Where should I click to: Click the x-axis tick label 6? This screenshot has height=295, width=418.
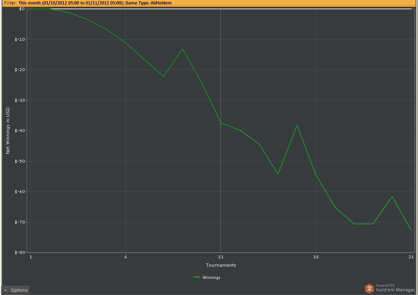(x=126, y=257)
